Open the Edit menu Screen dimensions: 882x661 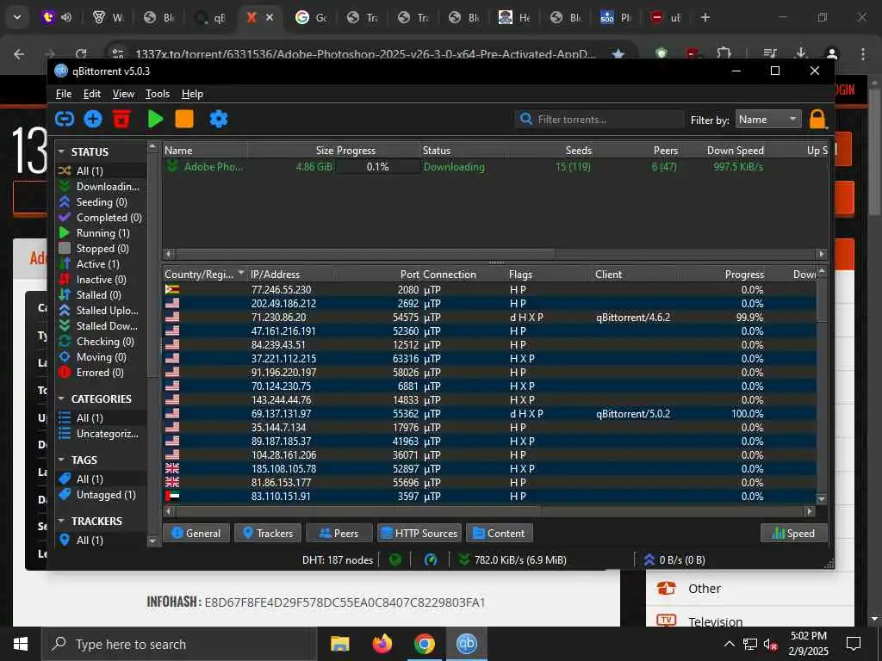tap(91, 94)
